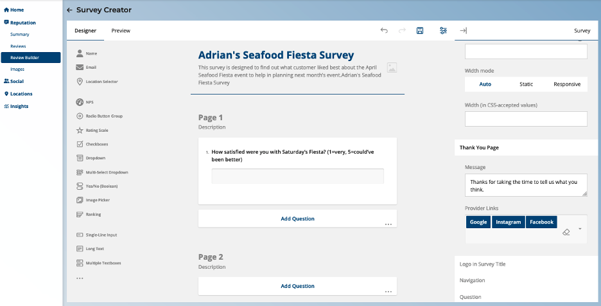601x306 pixels.
Task: Clear provider links with eraser icon
Action: coord(566,232)
